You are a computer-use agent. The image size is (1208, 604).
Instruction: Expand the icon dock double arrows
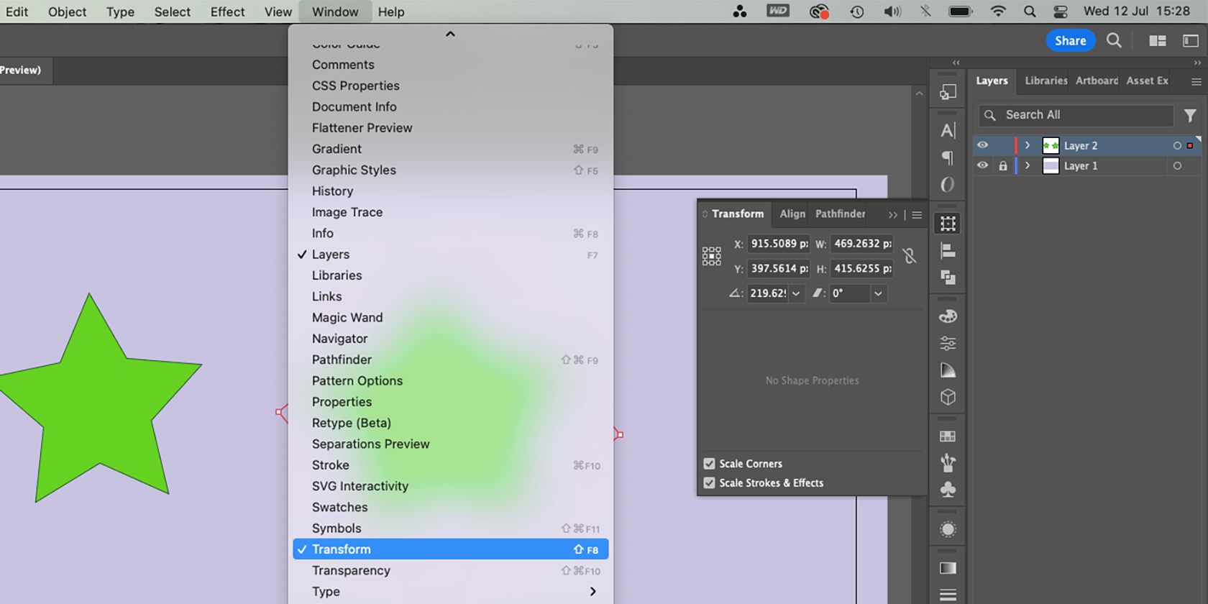click(956, 63)
